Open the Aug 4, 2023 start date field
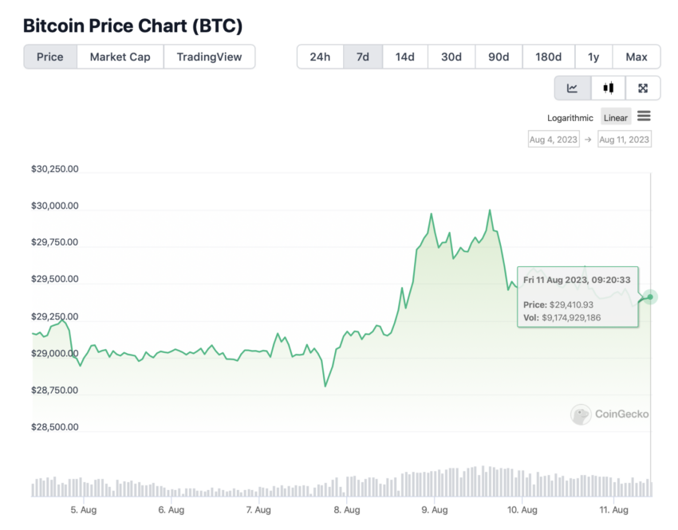The image size is (678, 530). point(554,139)
